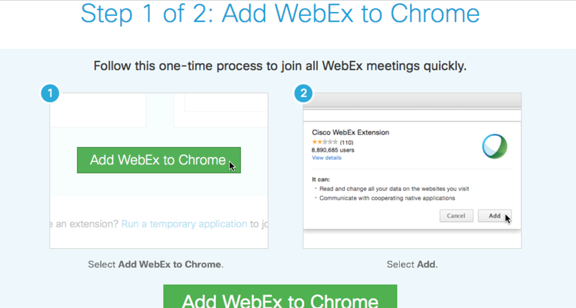Click the step 1 screenshot thumbnail
Image resolution: width=576 pixels, height=308 pixels.
159,170
